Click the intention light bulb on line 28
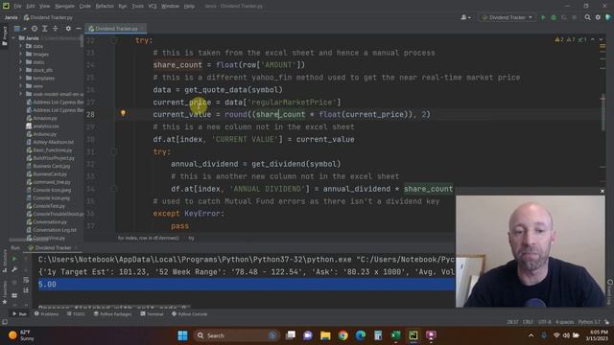This screenshot has width=614, height=345. click(123, 113)
